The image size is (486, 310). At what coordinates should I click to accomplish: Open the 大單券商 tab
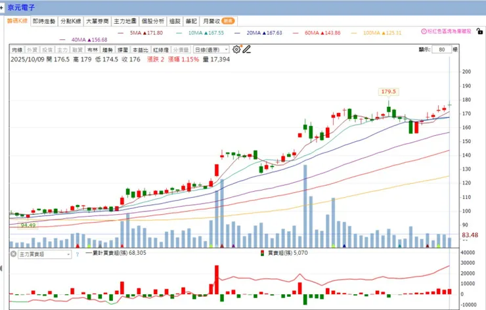(97, 21)
